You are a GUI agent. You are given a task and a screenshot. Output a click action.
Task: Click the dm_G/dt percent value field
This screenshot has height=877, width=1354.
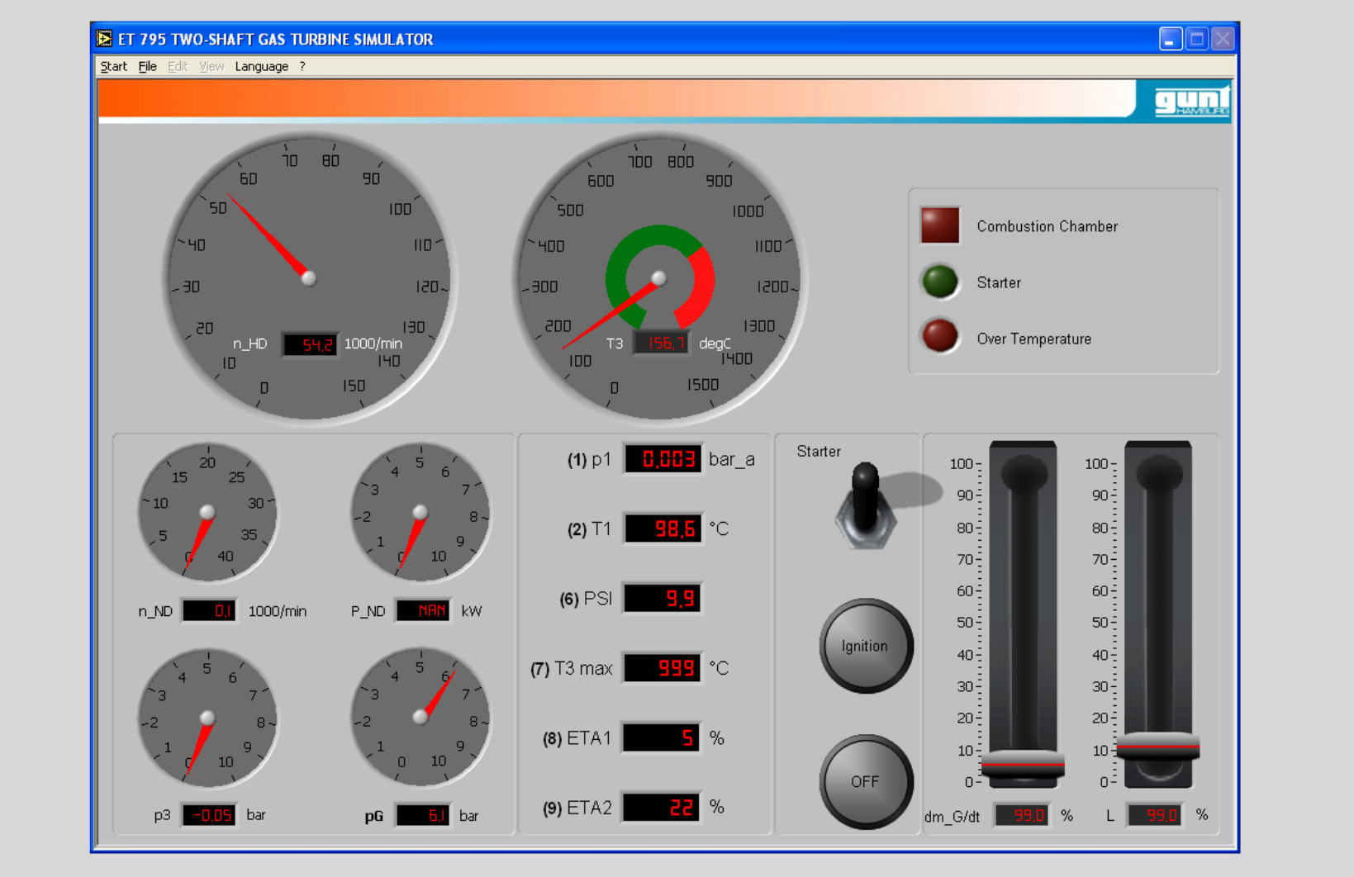tap(1022, 815)
